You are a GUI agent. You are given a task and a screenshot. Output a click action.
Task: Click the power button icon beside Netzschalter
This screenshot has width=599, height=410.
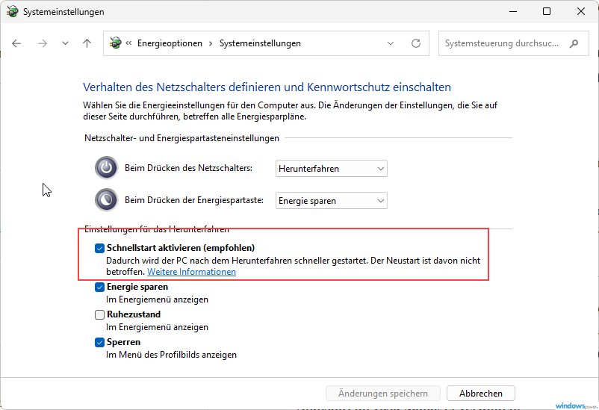click(106, 167)
